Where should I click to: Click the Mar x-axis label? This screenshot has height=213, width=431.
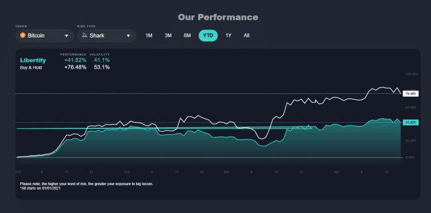pyautogui.click(x=226, y=172)
